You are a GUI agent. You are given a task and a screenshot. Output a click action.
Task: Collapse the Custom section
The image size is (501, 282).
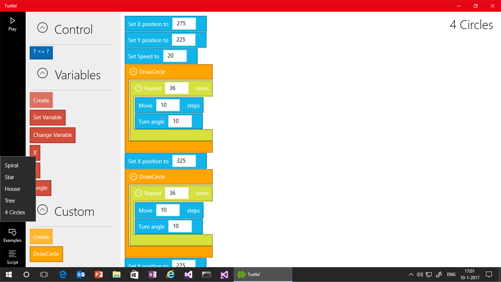tap(42, 210)
